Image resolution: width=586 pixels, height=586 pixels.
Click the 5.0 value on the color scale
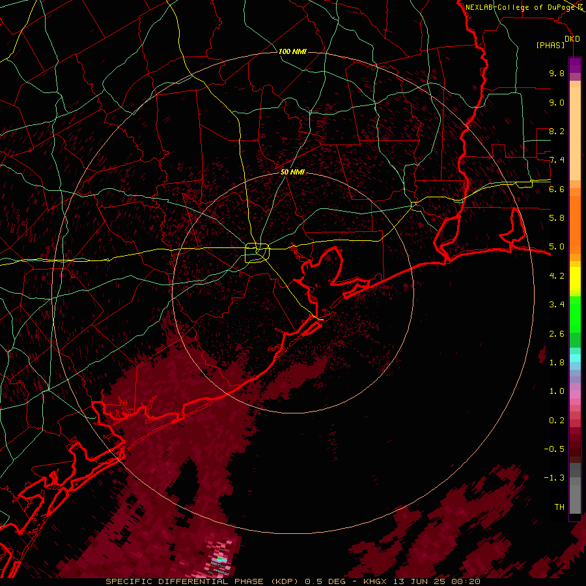click(x=557, y=247)
